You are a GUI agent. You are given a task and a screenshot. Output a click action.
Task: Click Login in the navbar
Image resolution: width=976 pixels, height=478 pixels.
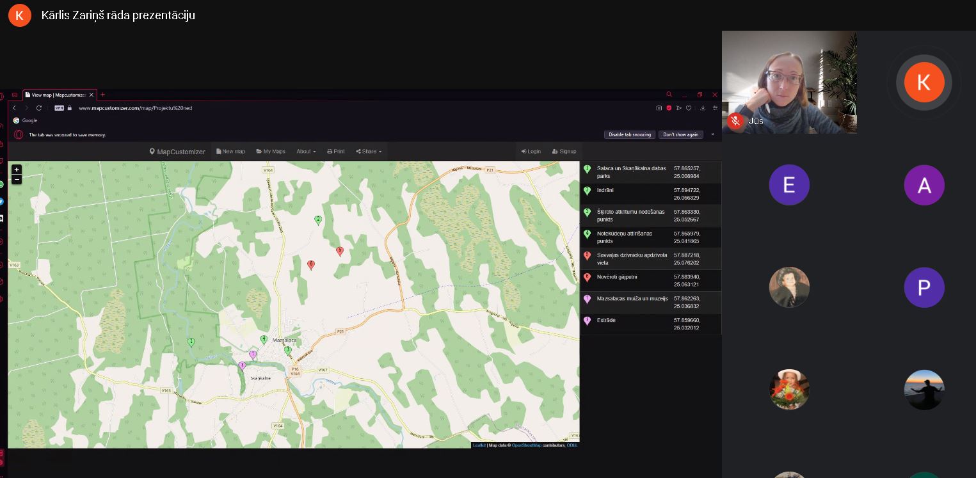pos(531,152)
